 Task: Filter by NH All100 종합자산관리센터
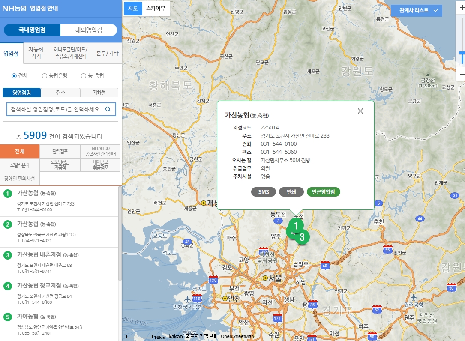click(x=101, y=151)
